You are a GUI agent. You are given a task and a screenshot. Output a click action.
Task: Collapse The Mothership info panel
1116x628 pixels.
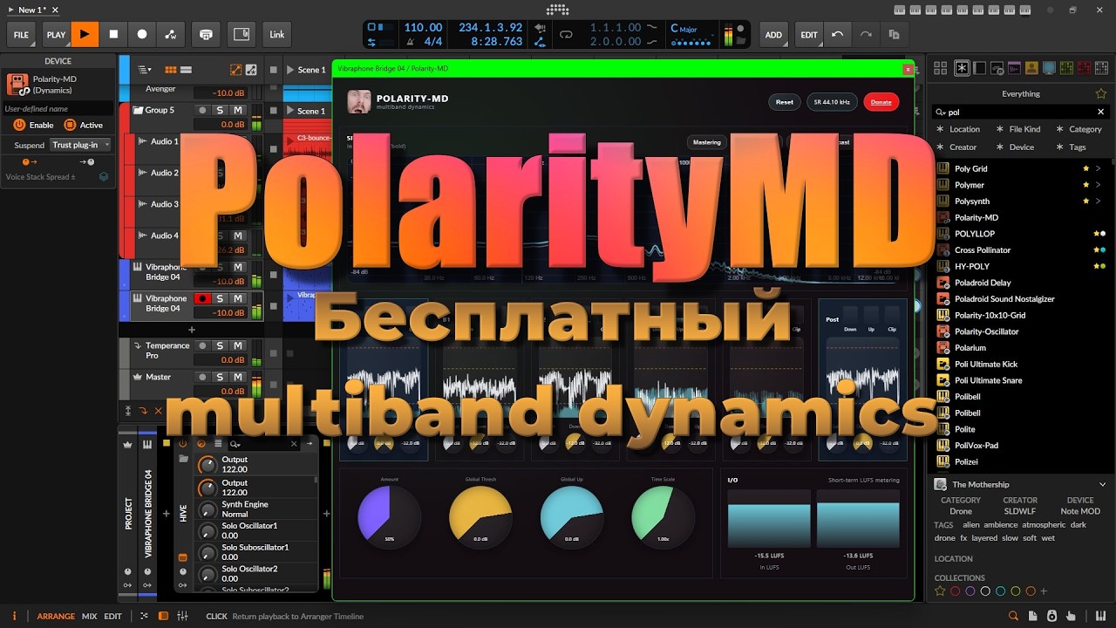pos(1102,484)
